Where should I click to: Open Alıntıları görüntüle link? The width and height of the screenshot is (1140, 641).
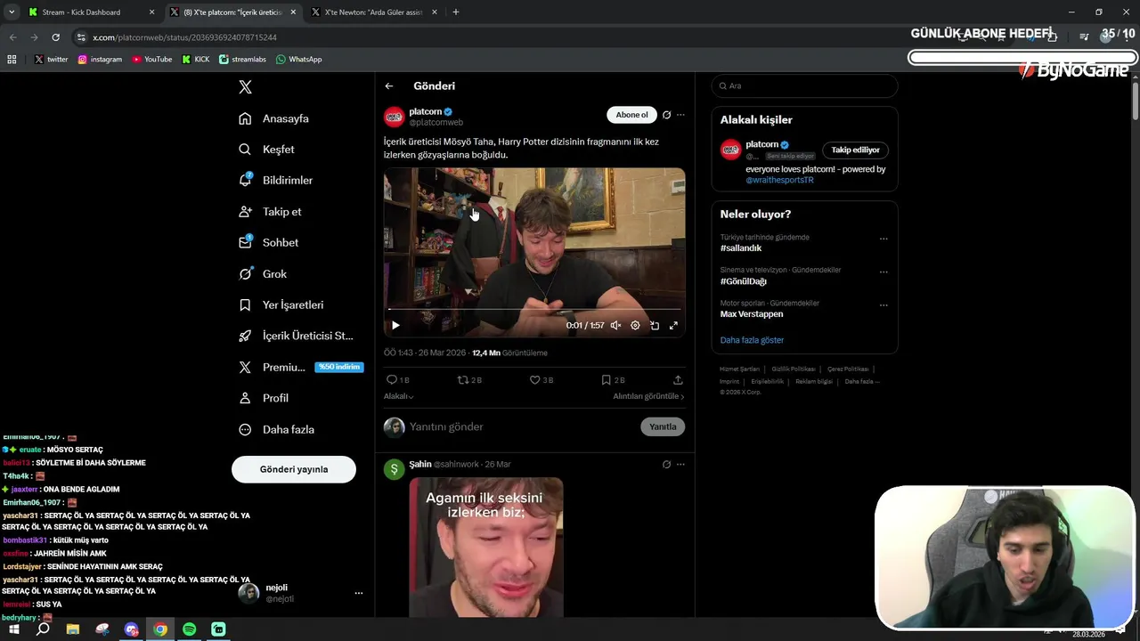[648, 396]
